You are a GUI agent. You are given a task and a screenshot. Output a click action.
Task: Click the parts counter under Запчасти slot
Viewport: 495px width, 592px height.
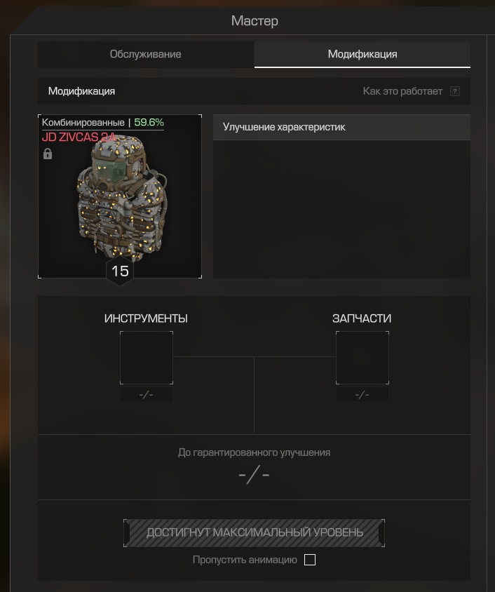(x=362, y=395)
